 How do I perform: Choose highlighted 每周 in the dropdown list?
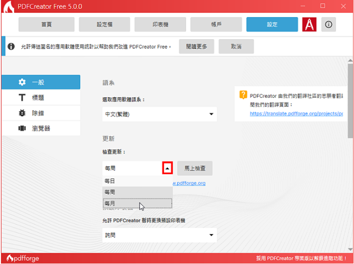(138, 192)
